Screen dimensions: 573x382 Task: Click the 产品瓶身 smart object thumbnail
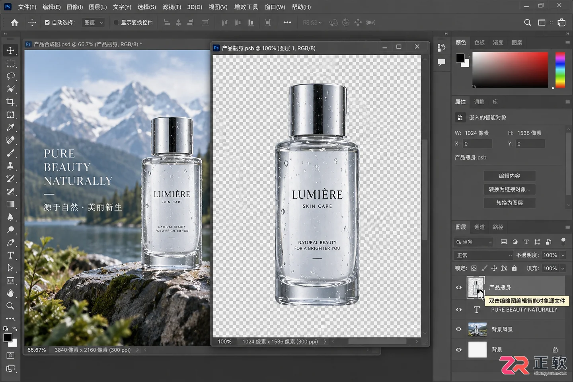pyautogui.click(x=476, y=287)
